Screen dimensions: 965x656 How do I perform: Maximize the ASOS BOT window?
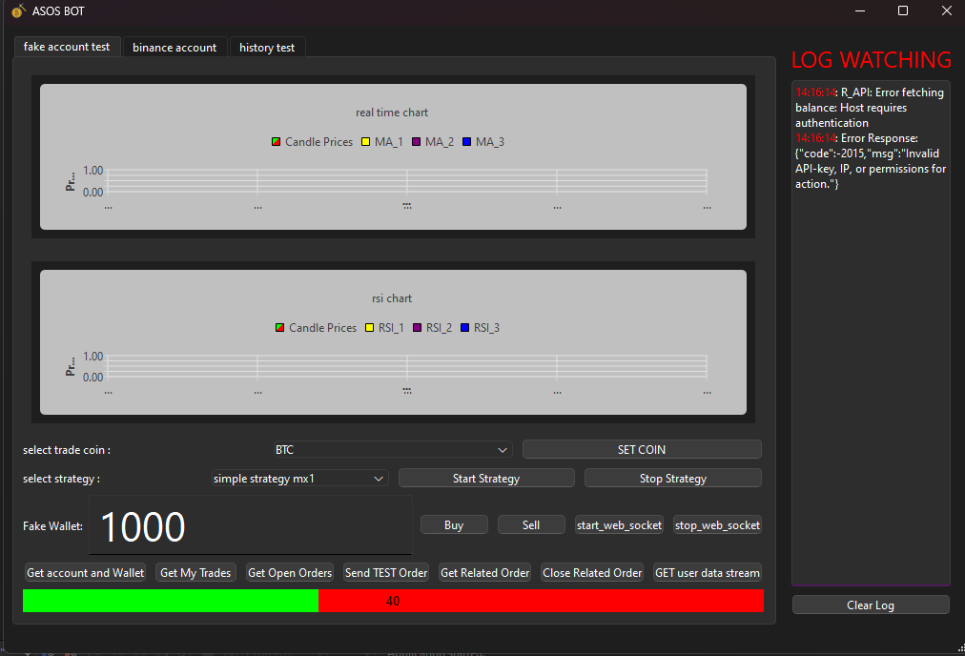tap(903, 10)
